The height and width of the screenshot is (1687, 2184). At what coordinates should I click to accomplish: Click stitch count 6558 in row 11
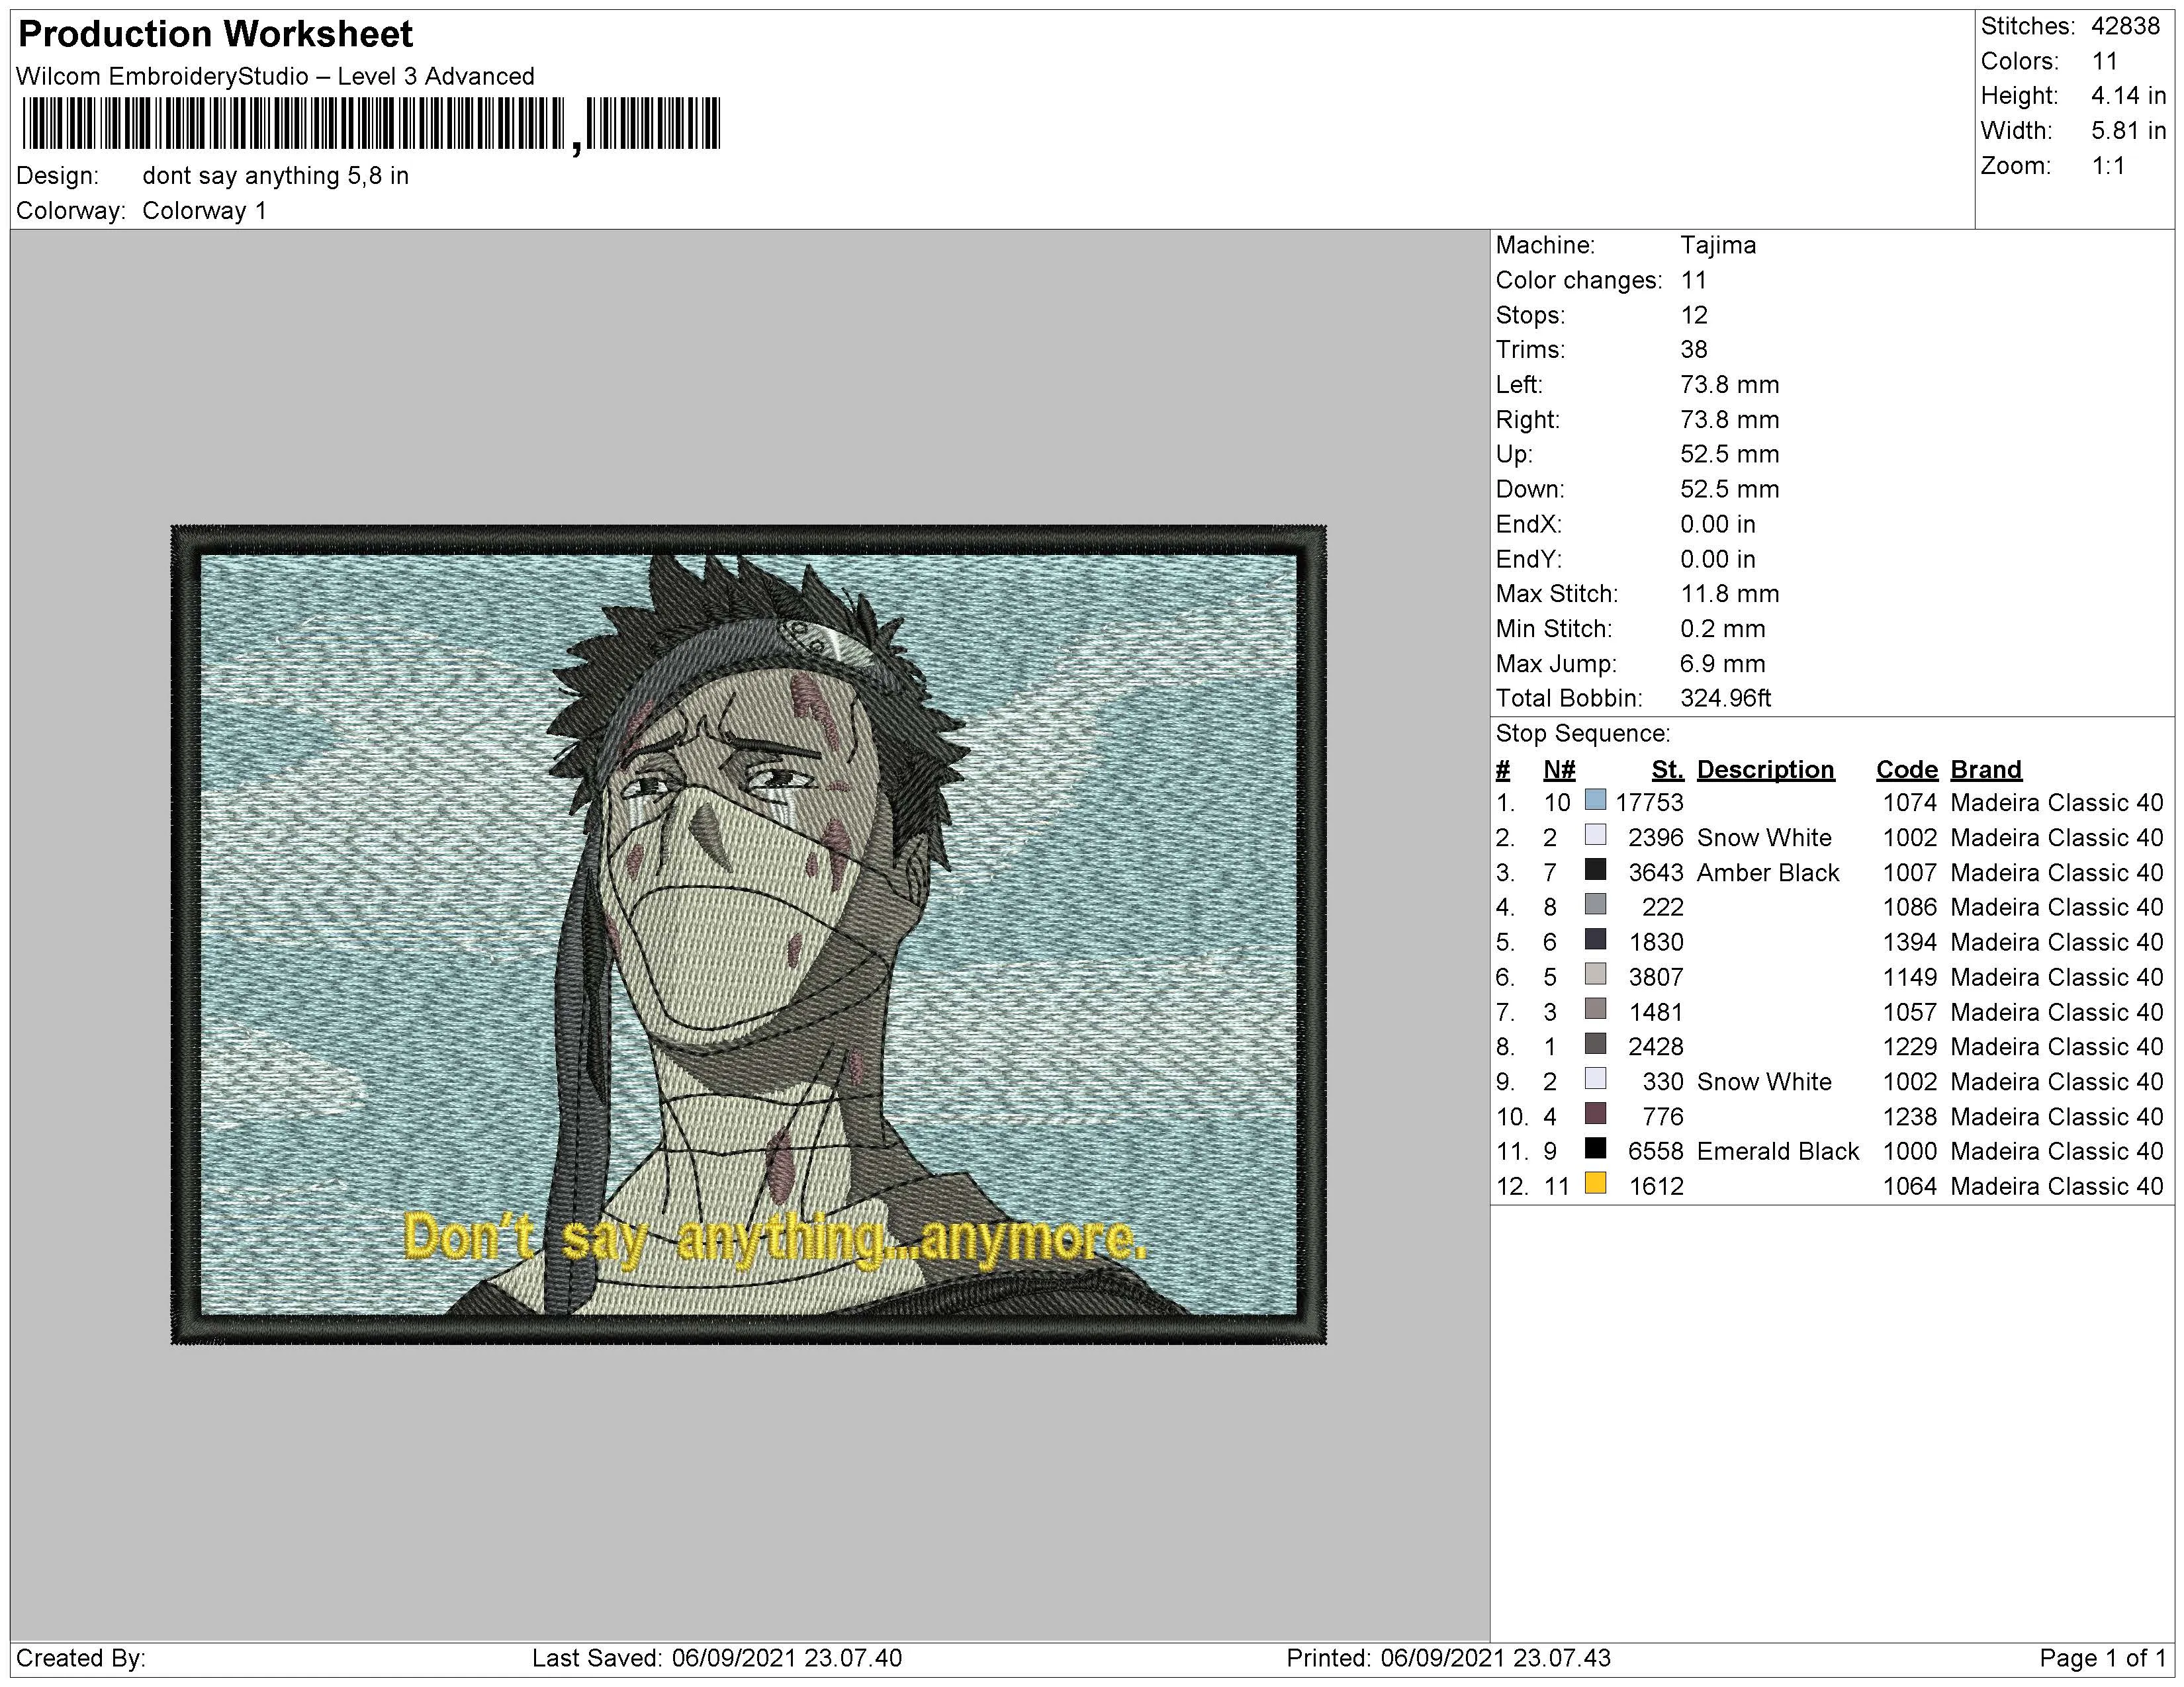point(1655,1151)
